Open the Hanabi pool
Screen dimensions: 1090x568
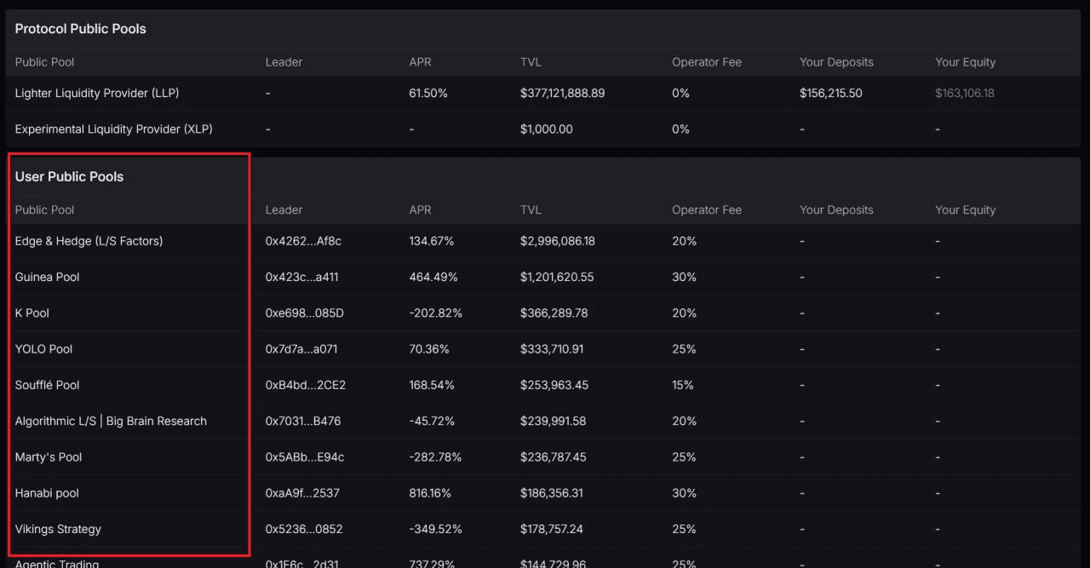click(x=47, y=493)
